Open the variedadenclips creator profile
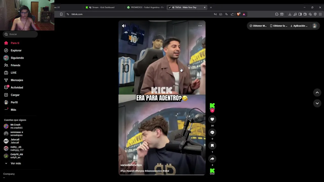Image resolution: width=324 pixels, height=182 pixels. click(x=131, y=165)
